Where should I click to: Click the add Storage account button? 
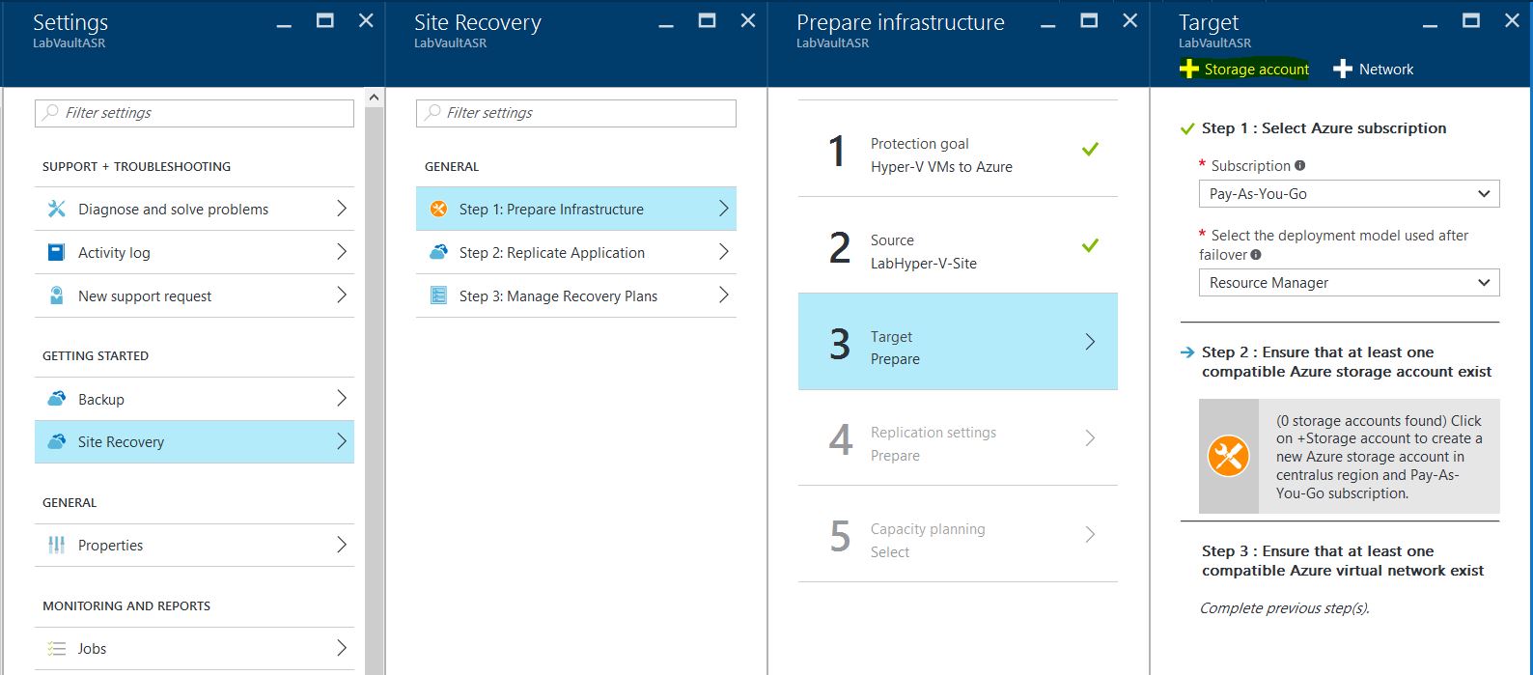1244,70
